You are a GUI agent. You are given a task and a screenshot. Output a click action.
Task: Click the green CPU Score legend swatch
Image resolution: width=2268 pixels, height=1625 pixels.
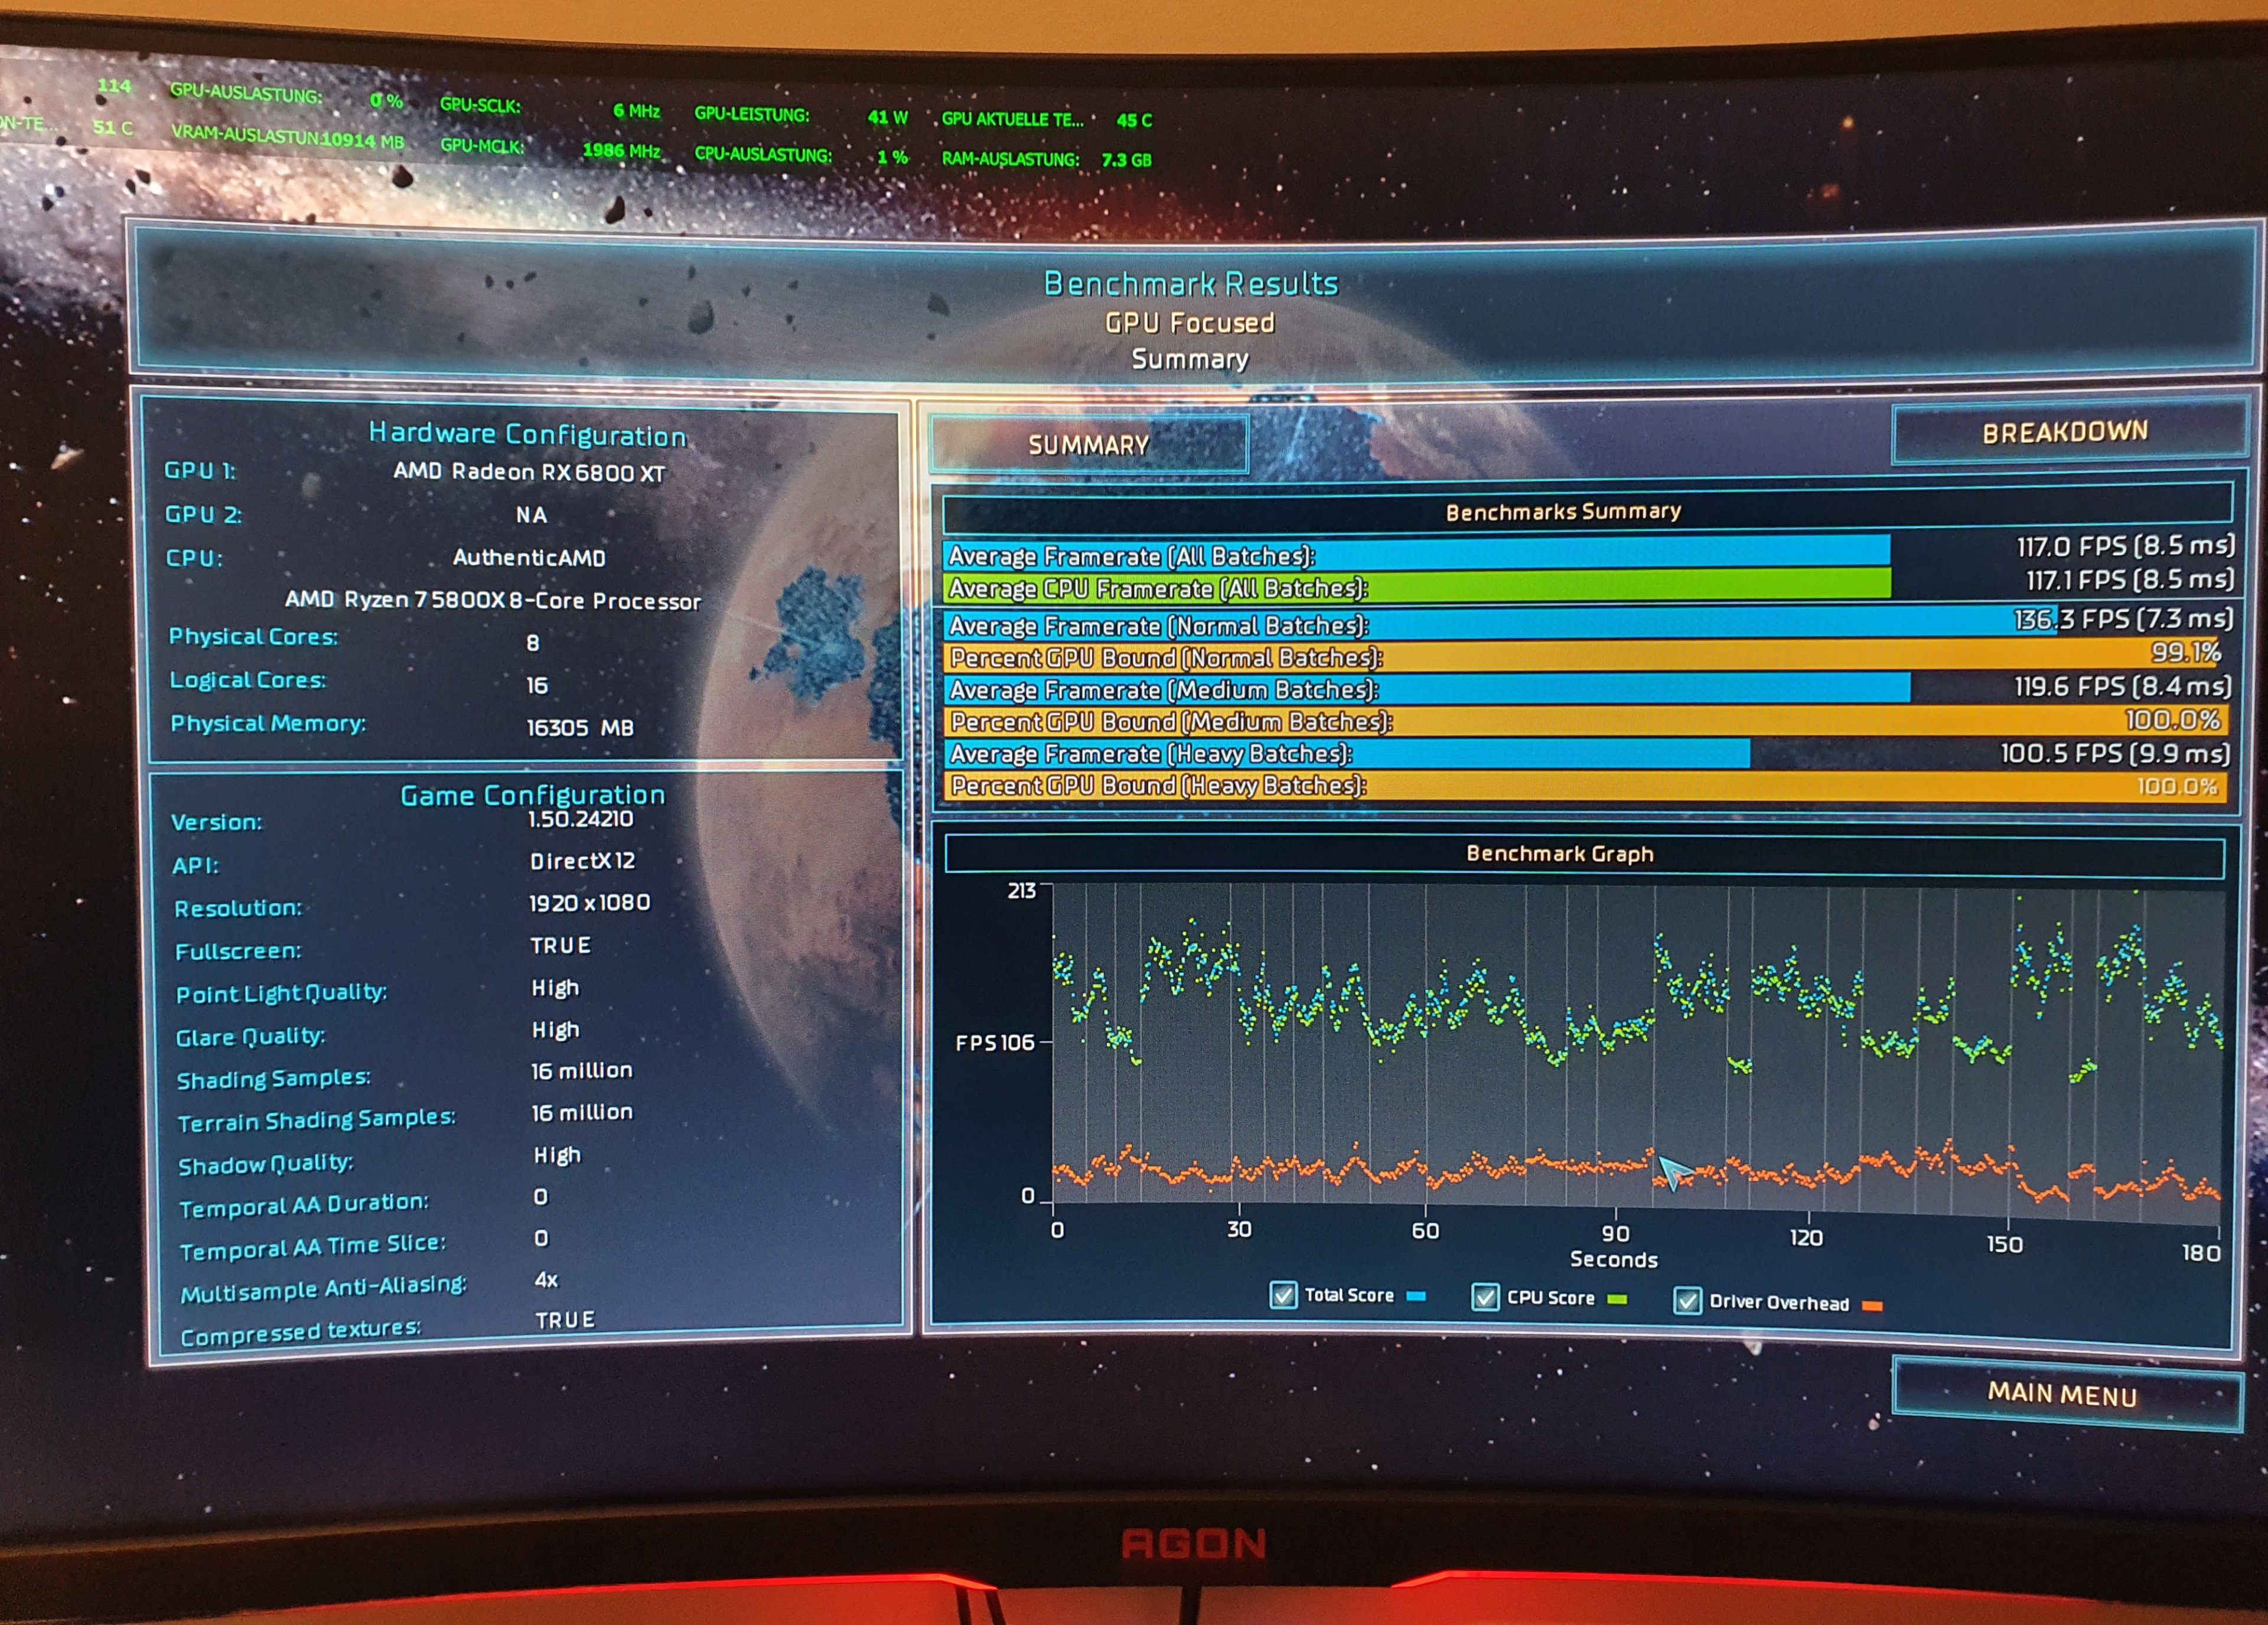click(x=1617, y=1299)
